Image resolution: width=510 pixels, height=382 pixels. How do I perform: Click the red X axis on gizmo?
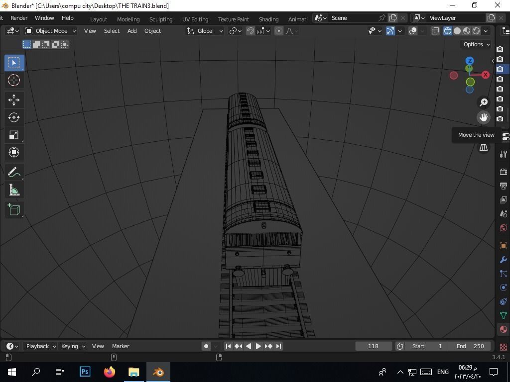coord(485,75)
